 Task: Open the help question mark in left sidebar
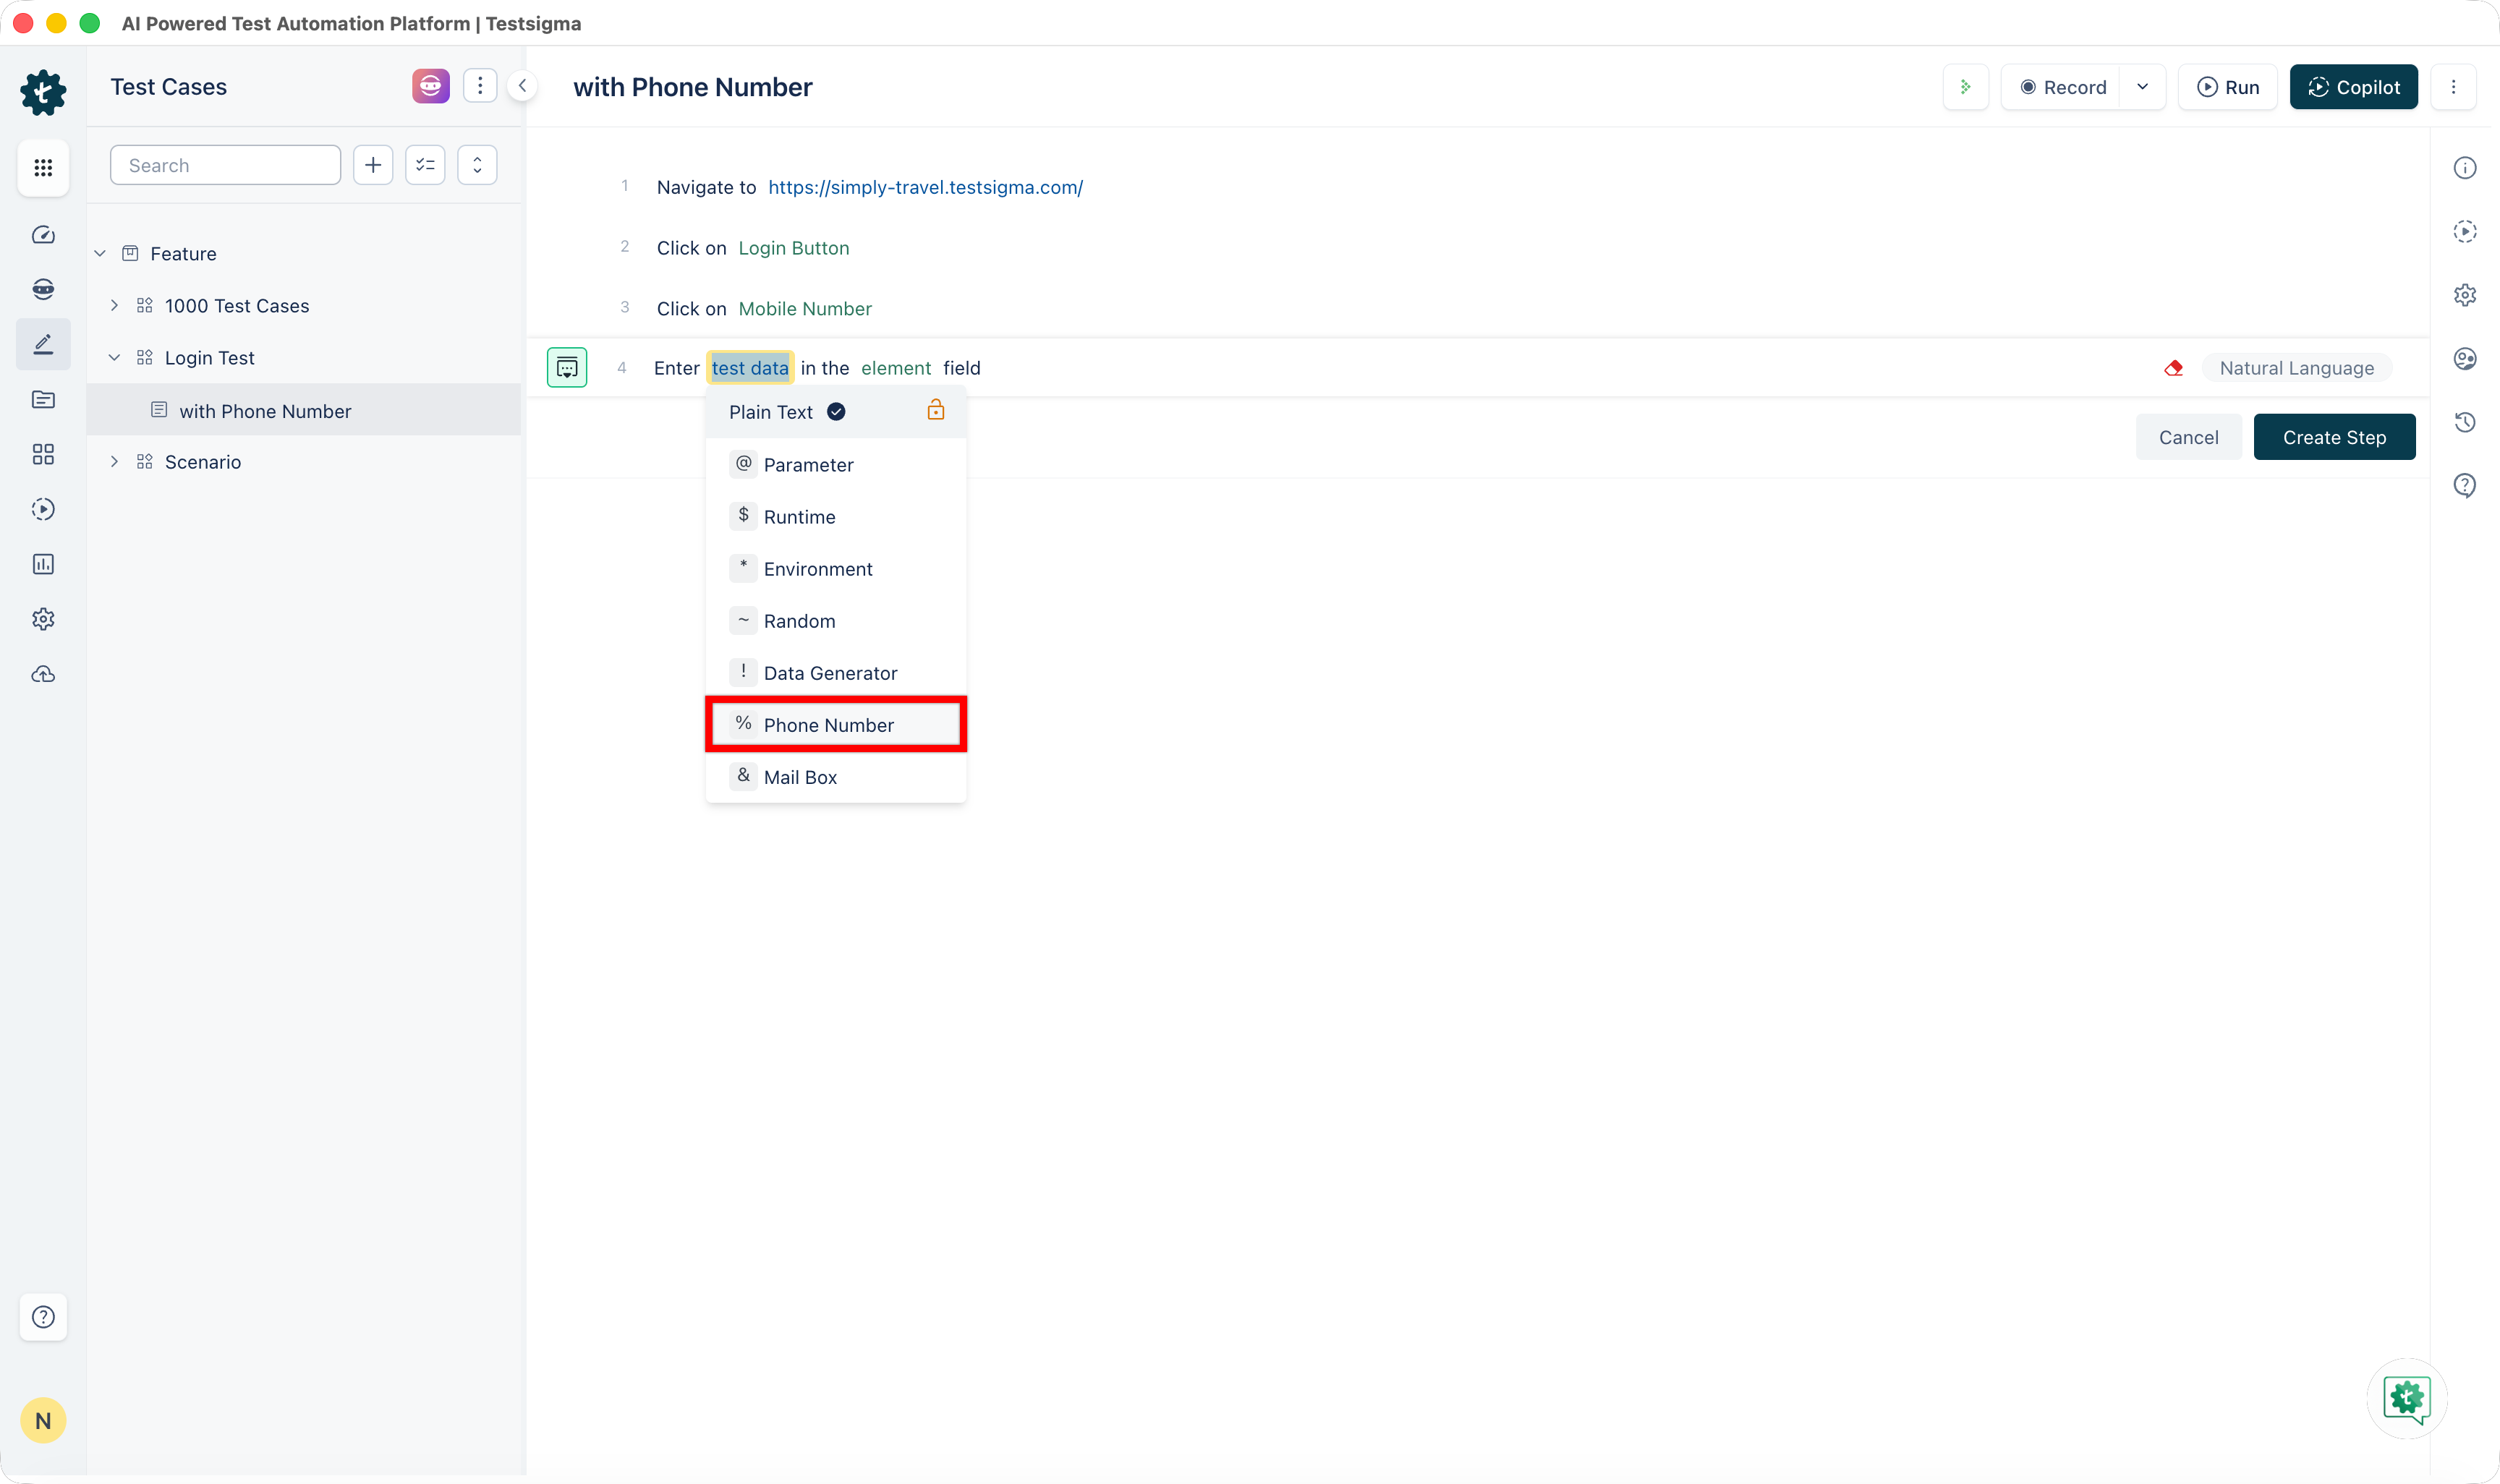click(43, 1317)
